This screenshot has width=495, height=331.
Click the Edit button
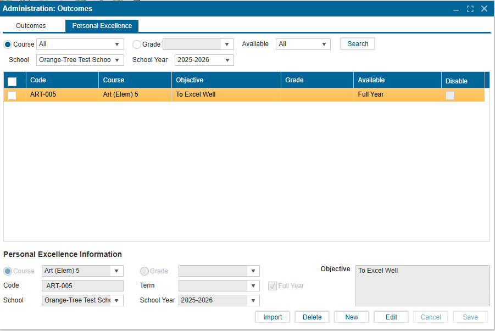point(391,317)
